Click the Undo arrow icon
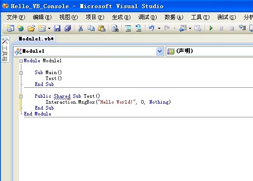253x181 pixels. pos(152,28)
